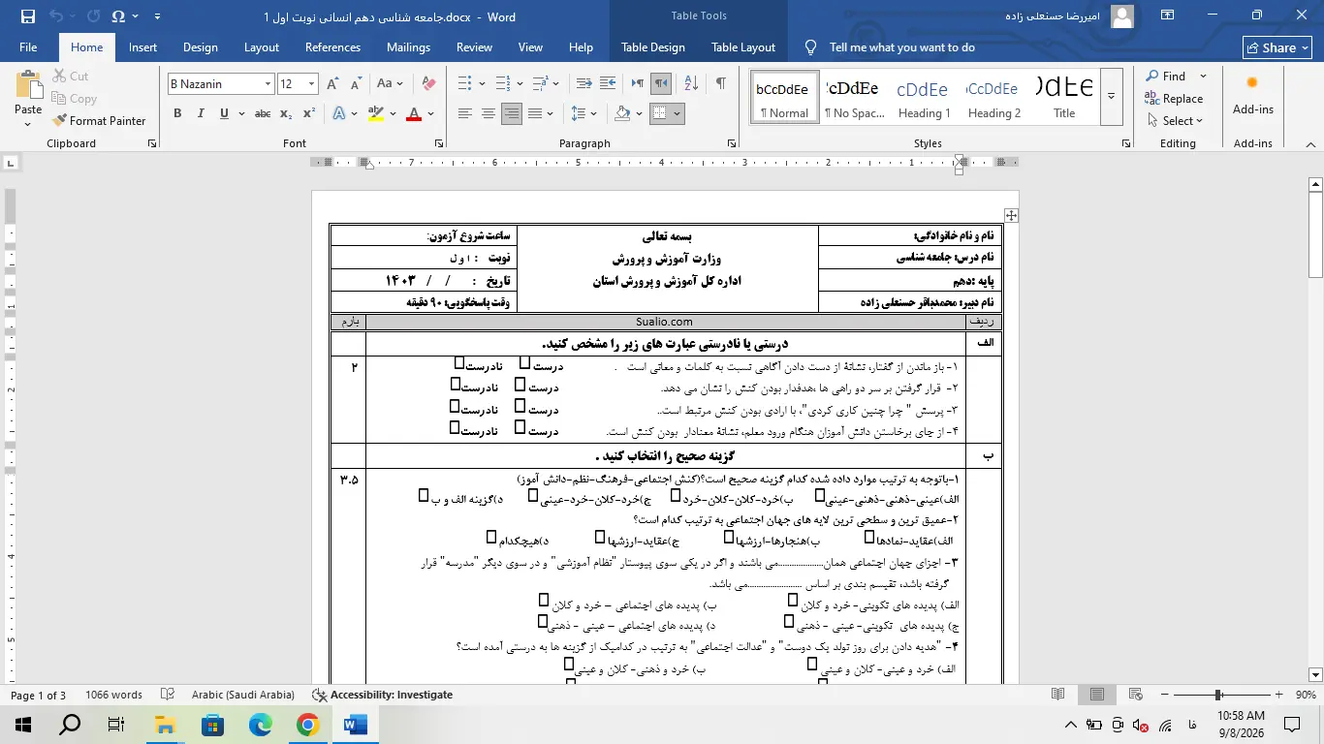This screenshot has height=744, width=1324.
Task: Switch to the Review tab
Action: tap(474, 47)
